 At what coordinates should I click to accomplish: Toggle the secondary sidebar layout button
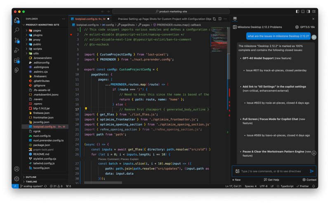click(308, 12)
